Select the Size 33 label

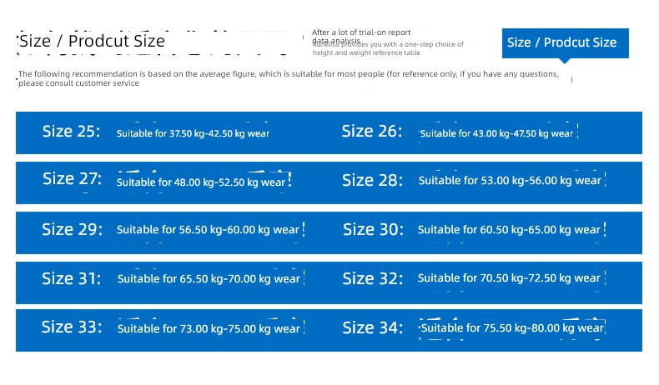[72, 327]
